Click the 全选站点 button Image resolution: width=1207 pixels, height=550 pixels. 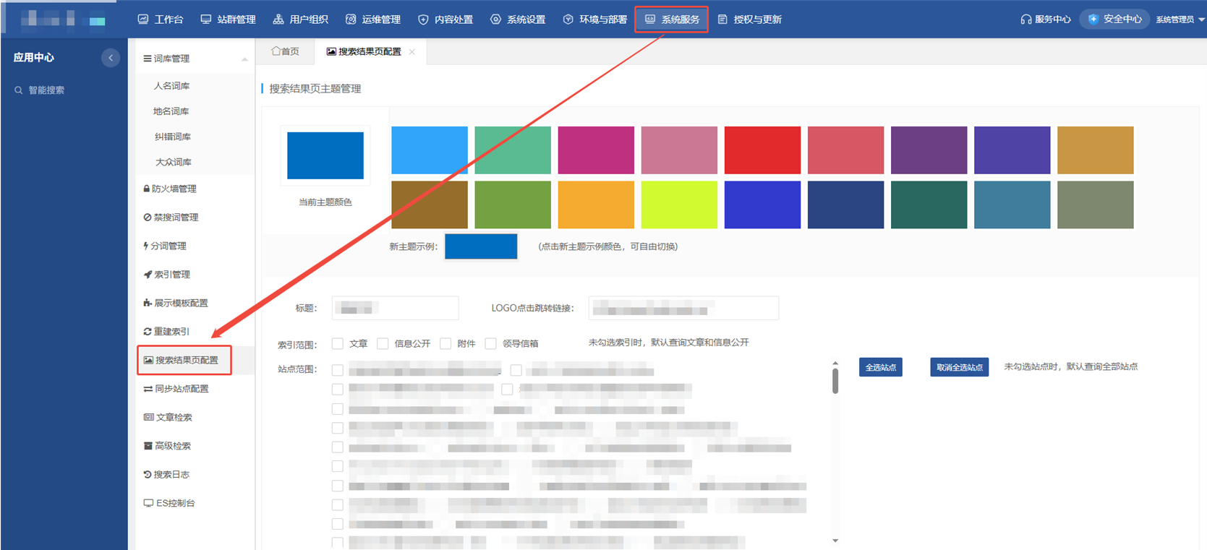(881, 367)
